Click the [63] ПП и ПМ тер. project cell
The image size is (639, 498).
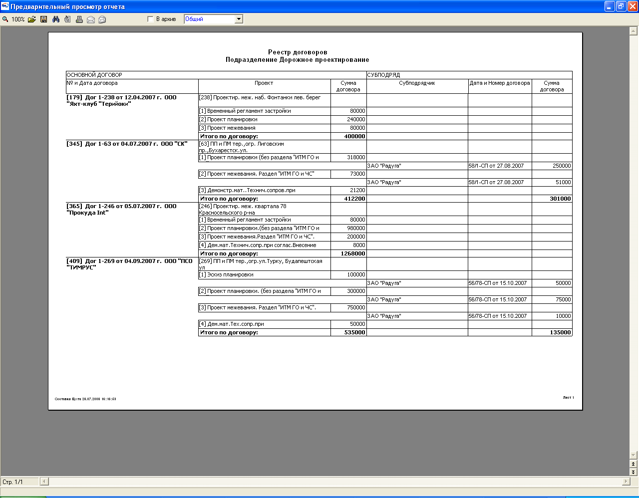265,147
